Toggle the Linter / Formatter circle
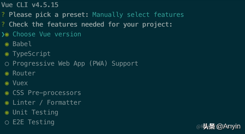The image size is (245, 134). [7, 103]
